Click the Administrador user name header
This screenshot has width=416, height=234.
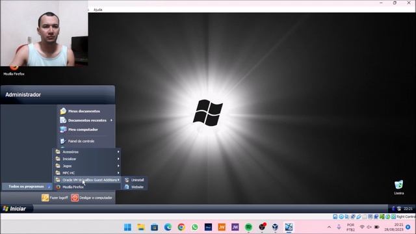[x=23, y=95]
